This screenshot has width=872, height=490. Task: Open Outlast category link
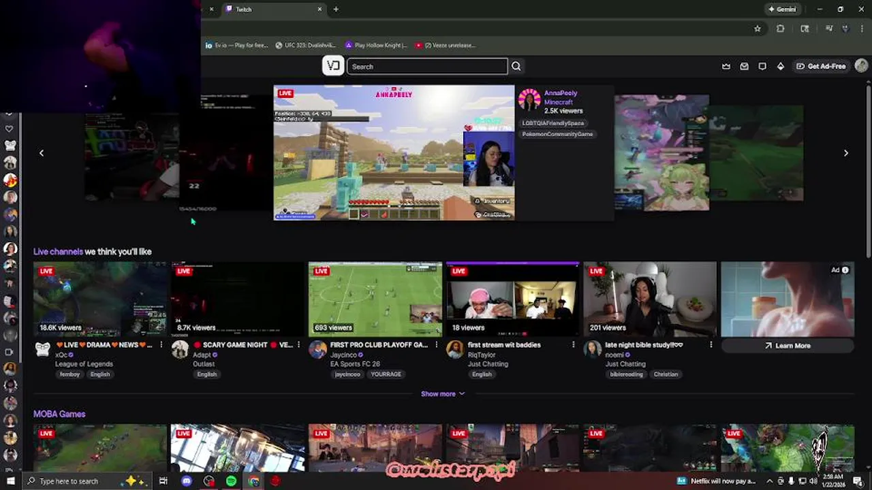click(202, 364)
